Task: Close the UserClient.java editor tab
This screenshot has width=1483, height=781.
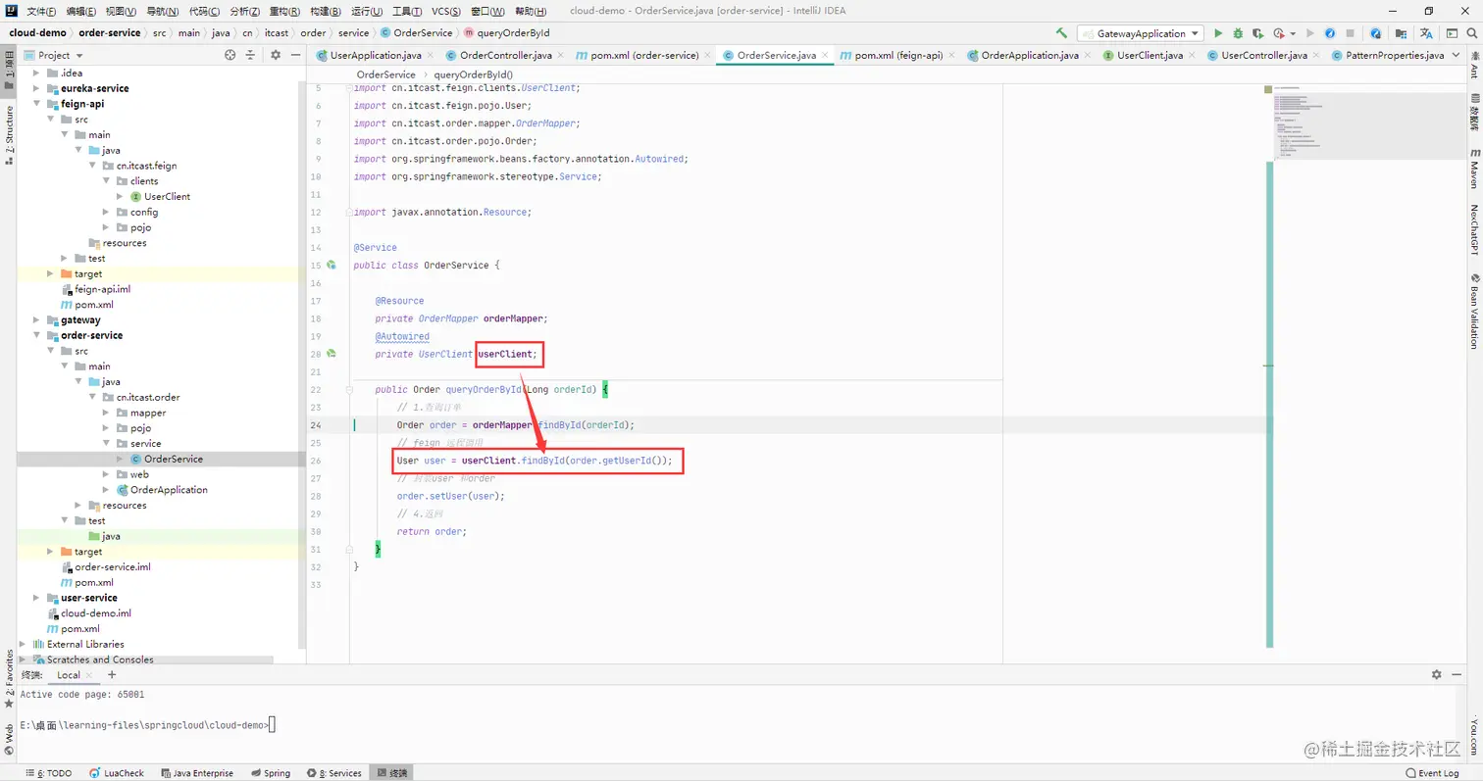Action: pos(1191,56)
